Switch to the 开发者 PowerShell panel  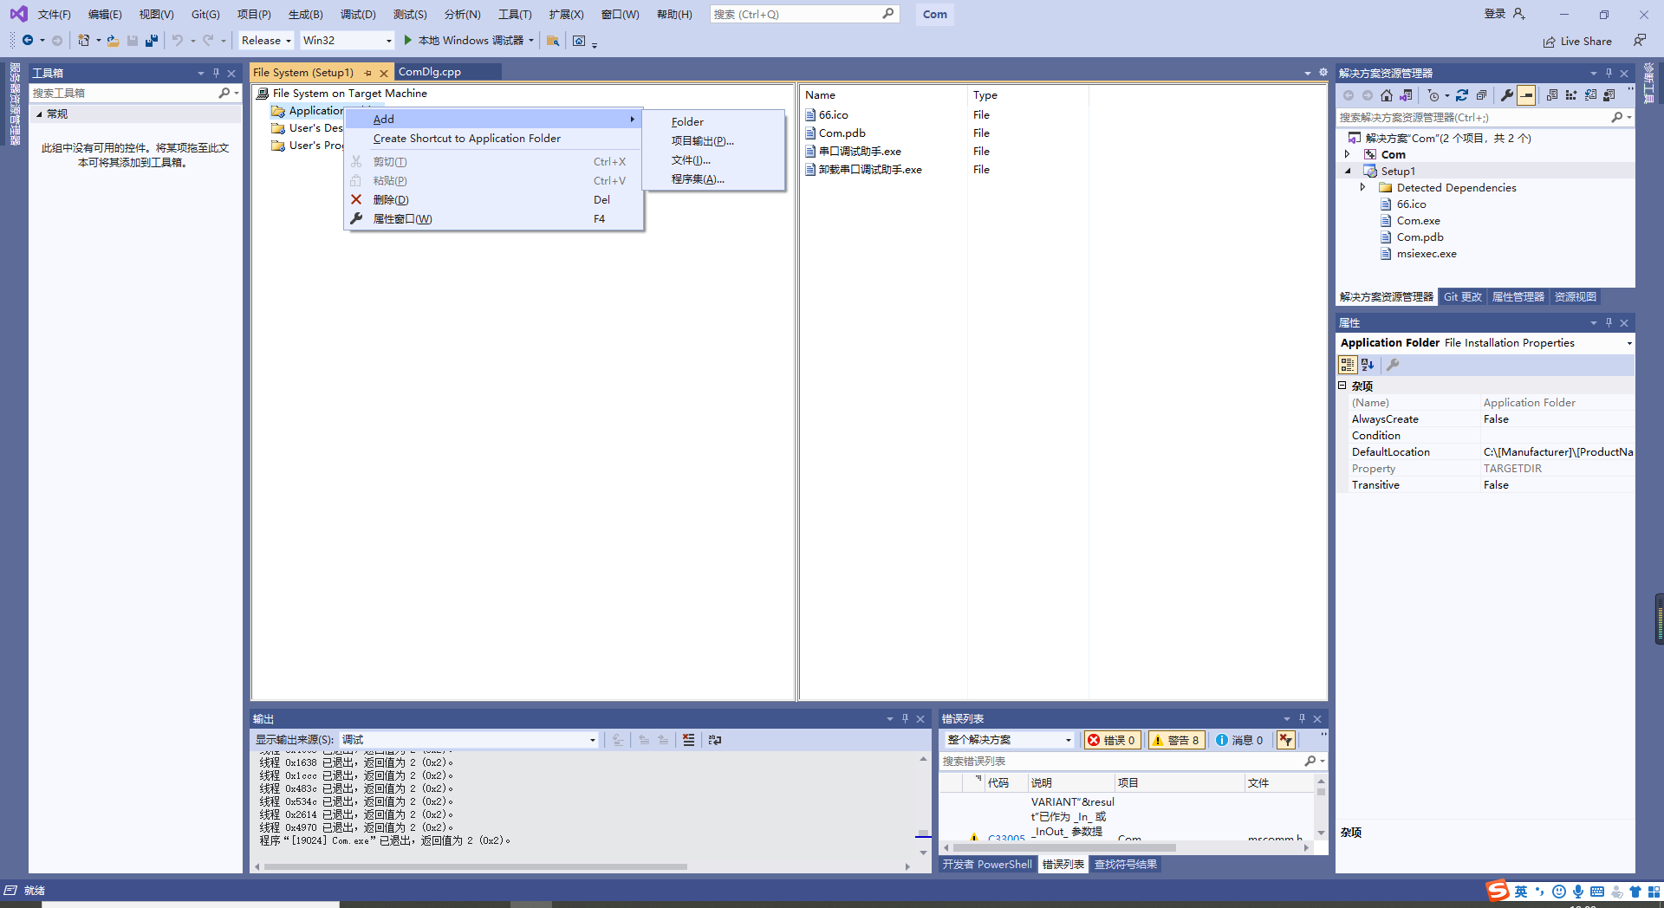tap(987, 864)
